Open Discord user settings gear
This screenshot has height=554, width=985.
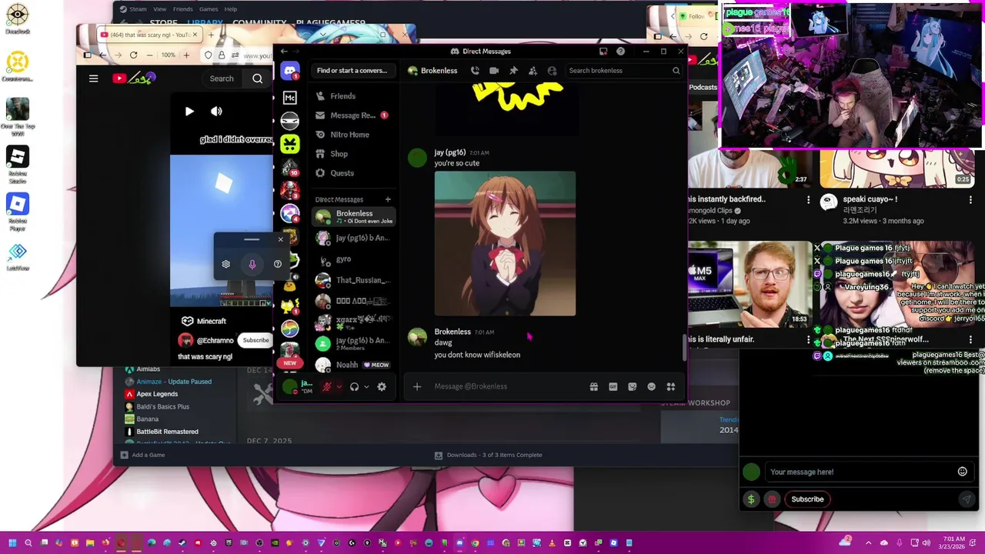pyautogui.click(x=382, y=387)
